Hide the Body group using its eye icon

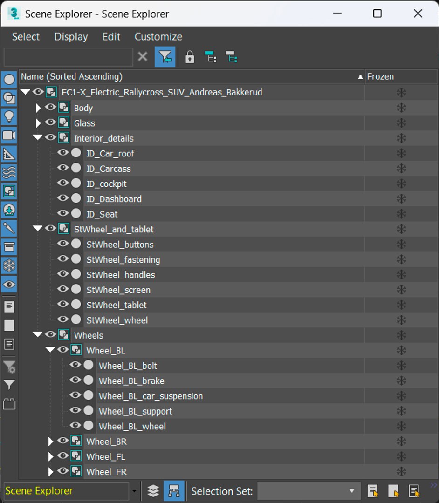tap(50, 107)
